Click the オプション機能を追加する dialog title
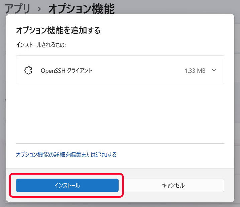The image size is (240, 207). (x=58, y=30)
